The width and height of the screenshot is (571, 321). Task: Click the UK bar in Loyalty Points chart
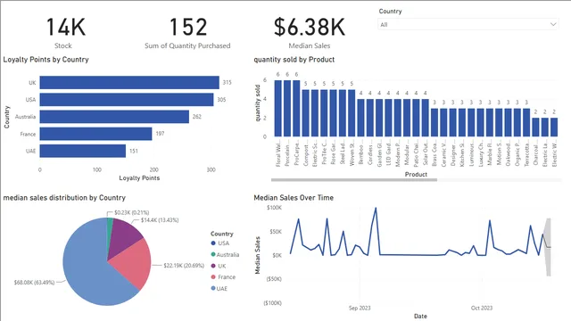pyautogui.click(x=129, y=82)
